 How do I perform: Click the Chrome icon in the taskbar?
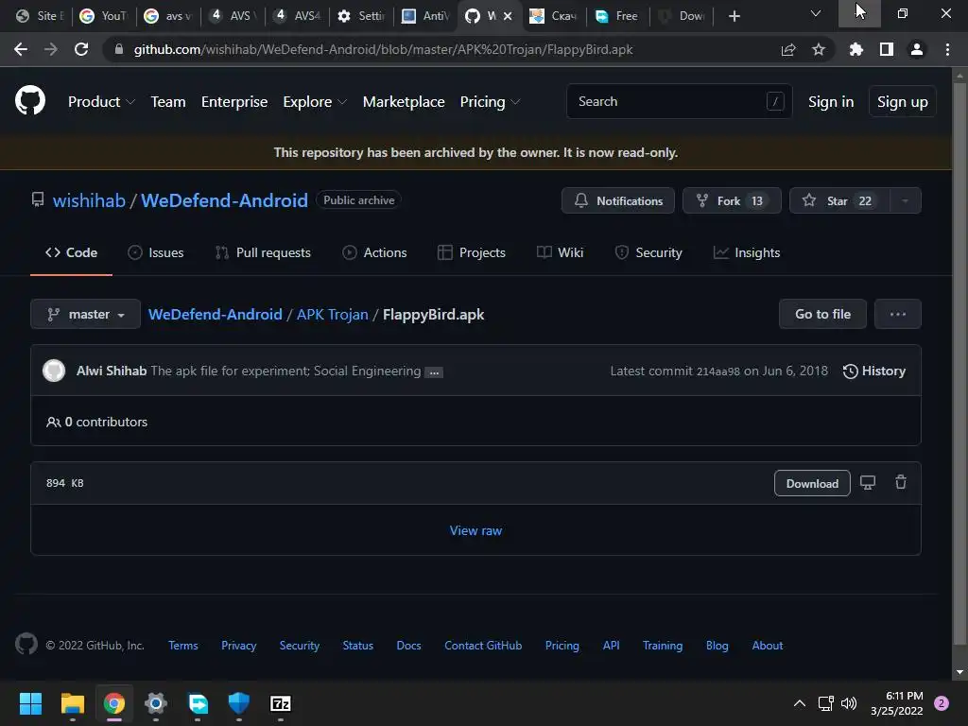[114, 703]
